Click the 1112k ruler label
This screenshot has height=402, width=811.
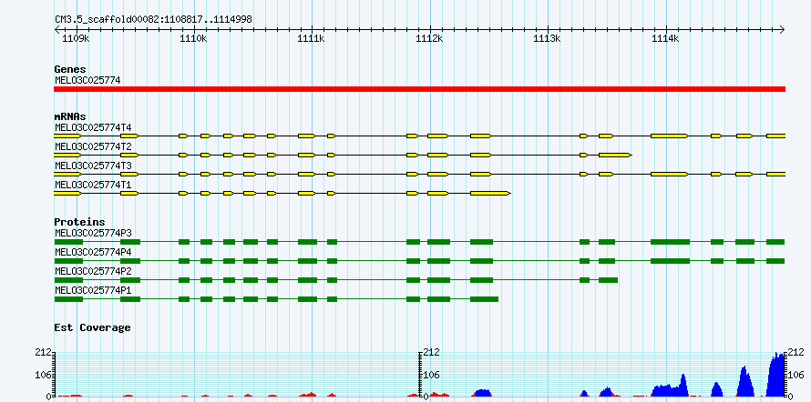429,38
